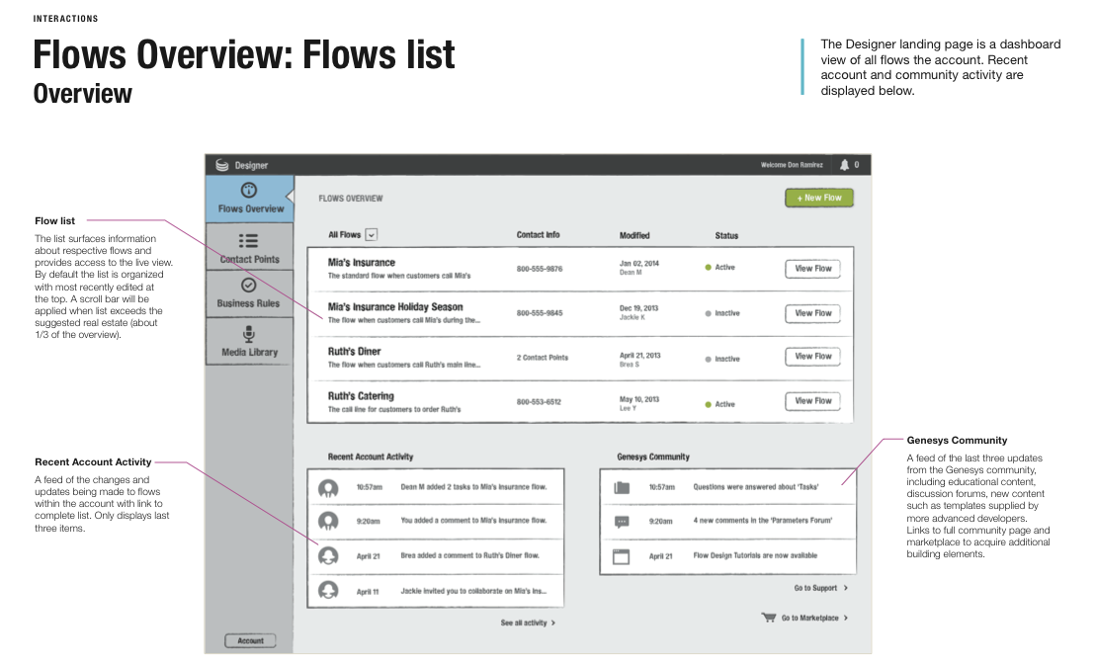Click the '2 Contact Points' cell
This screenshot has height=666, width=1096.
pyautogui.click(x=543, y=358)
